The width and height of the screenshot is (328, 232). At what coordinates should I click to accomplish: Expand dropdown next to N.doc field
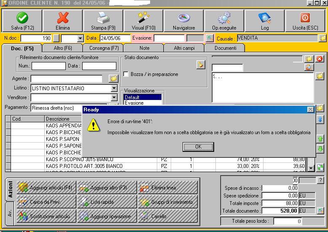(80, 38)
